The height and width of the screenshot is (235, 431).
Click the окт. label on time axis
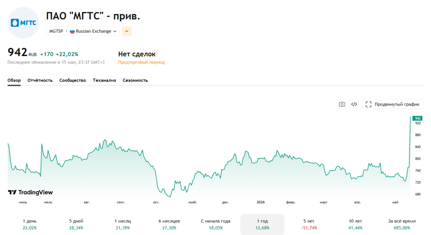[x=156, y=202]
